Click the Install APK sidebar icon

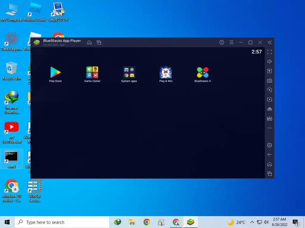(269, 118)
